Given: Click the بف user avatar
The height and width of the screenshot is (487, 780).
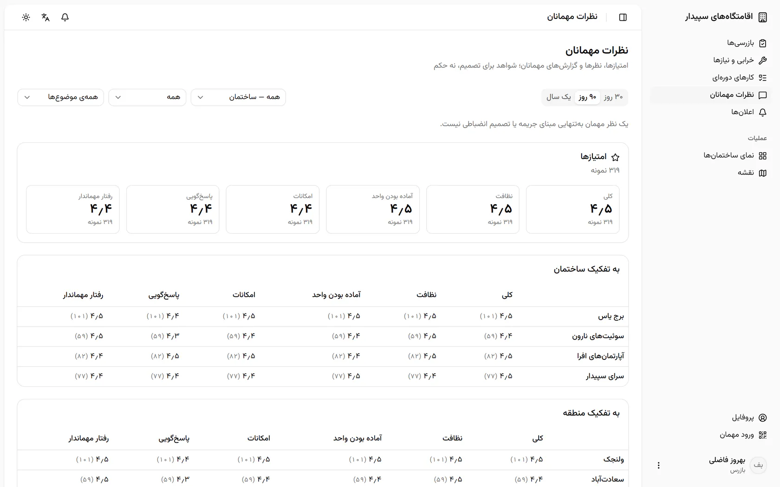Looking at the screenshot, I should 758,465.
